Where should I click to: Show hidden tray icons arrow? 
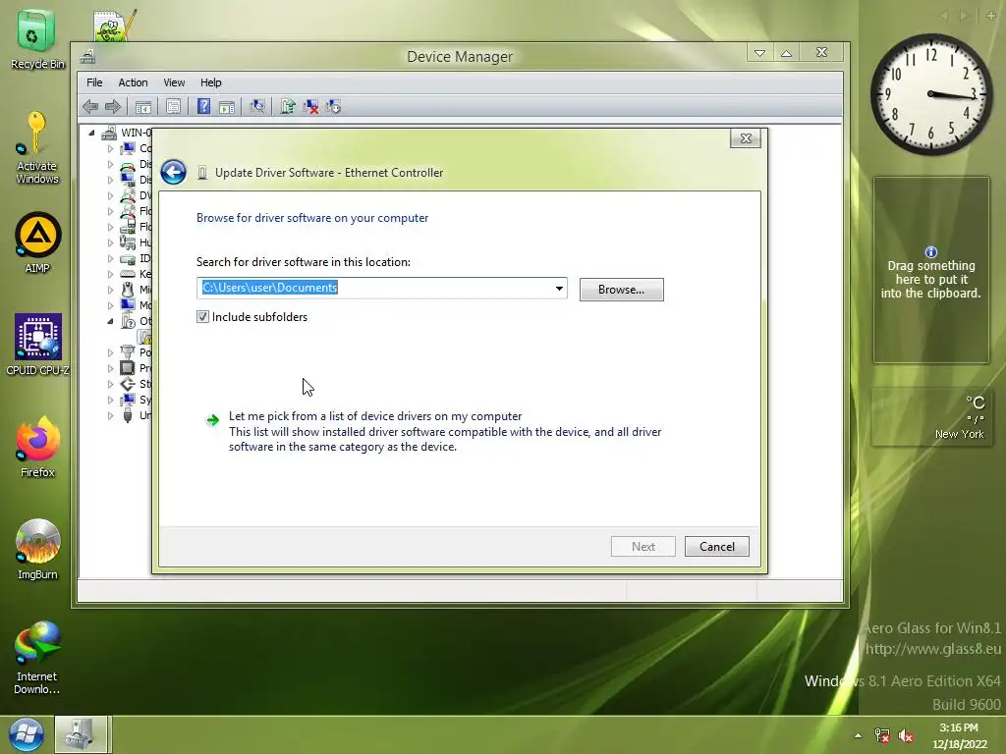click(858, 736)
